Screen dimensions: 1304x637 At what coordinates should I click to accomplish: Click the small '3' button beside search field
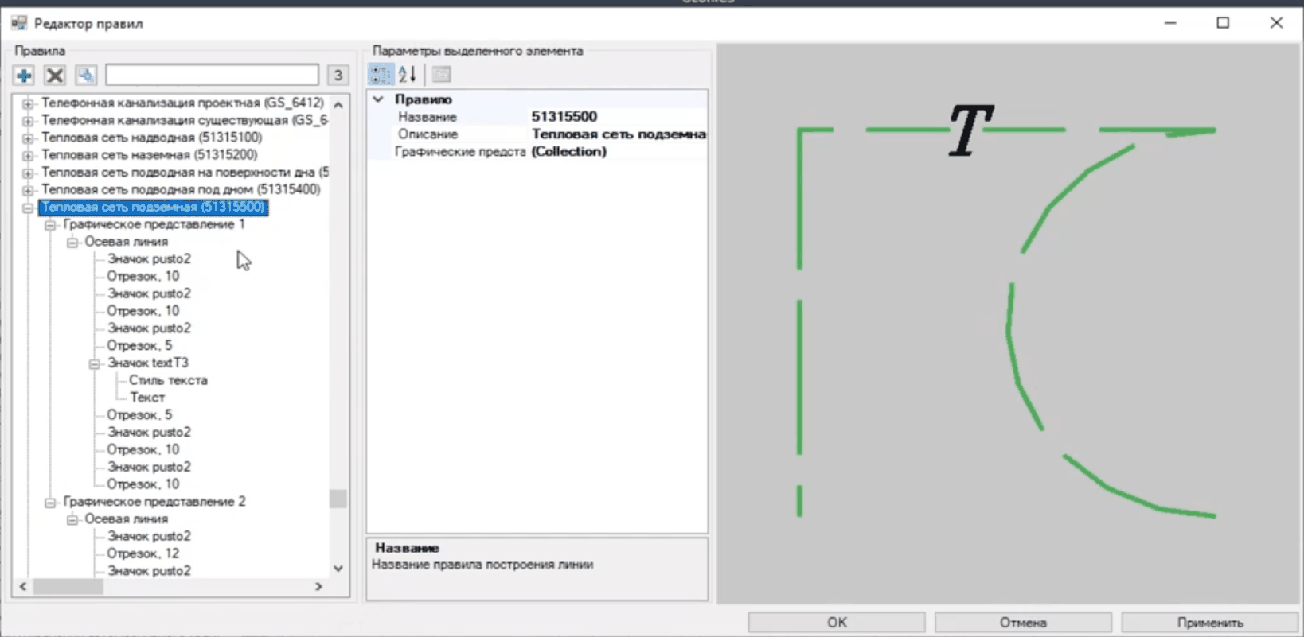[338, 76]
